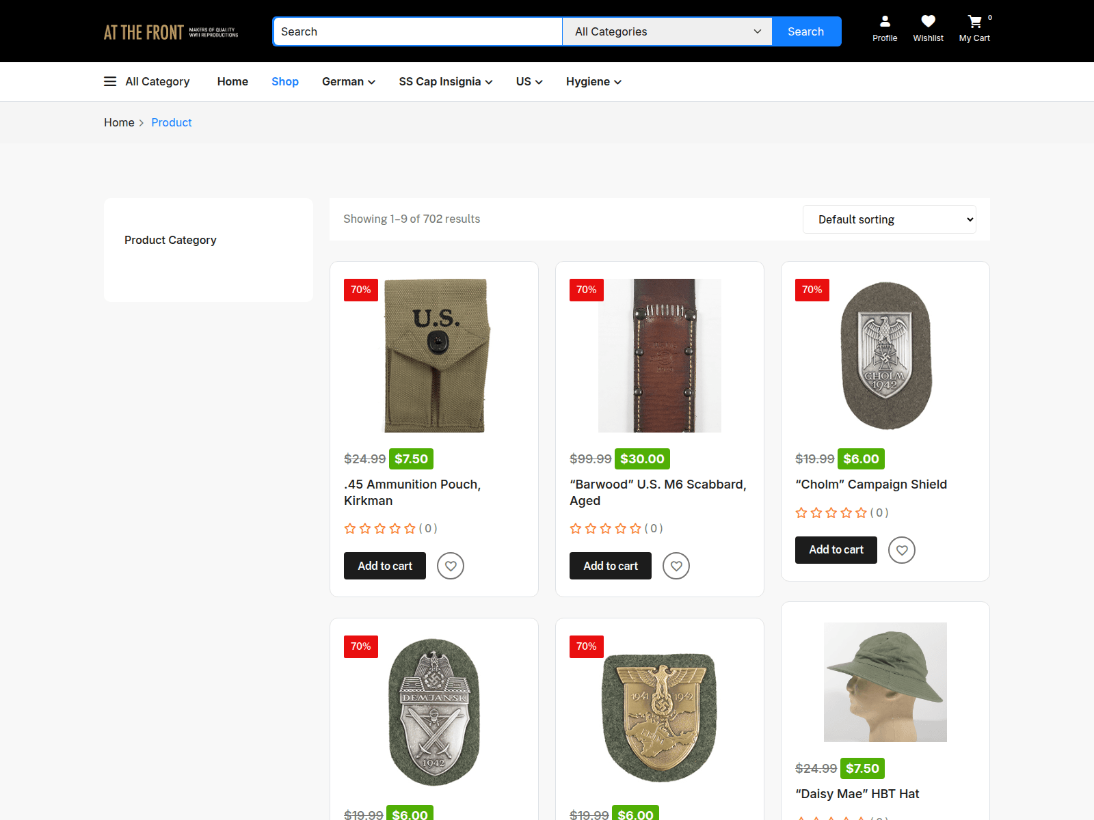Open "Barwood" U.S. M6 Scabbard title
The width and height of the screenshot is (1094, 820).
(658, 492)
